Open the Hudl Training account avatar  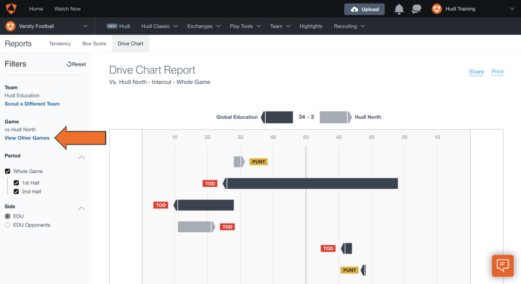tap(436, 8)
